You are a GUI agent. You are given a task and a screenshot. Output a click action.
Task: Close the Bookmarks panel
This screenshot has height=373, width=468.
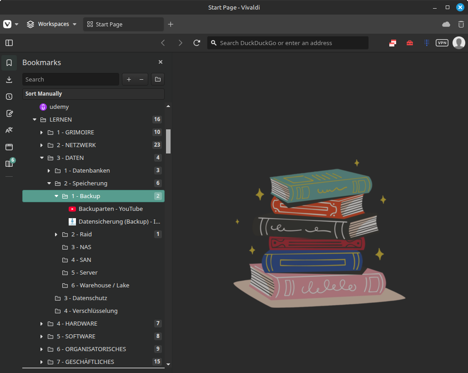click(x=161, y=62)
